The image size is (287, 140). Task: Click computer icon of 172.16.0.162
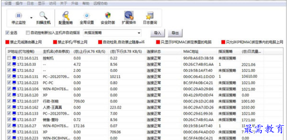pyautogui.click(x=14, y=107)
